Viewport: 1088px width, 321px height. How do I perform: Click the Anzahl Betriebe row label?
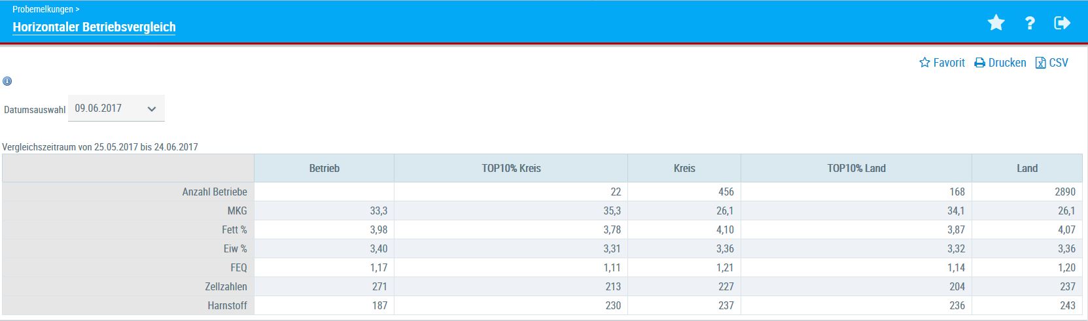[215, 192]
